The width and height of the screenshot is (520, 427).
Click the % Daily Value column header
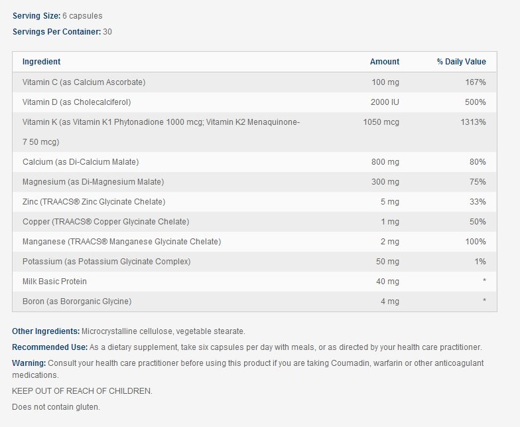(461, 62)
